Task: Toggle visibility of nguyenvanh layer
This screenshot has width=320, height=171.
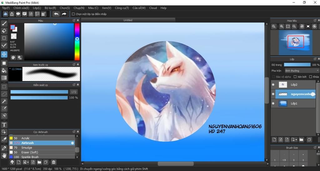Action: point(273,94)
